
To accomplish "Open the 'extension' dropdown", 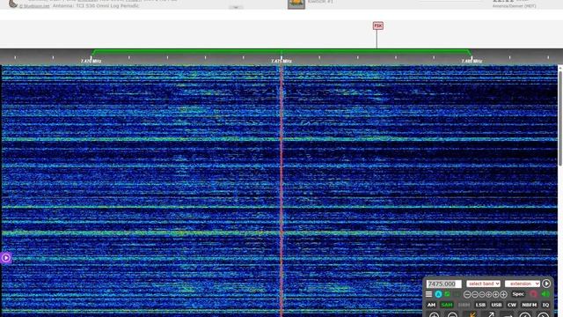I will 523,284.
